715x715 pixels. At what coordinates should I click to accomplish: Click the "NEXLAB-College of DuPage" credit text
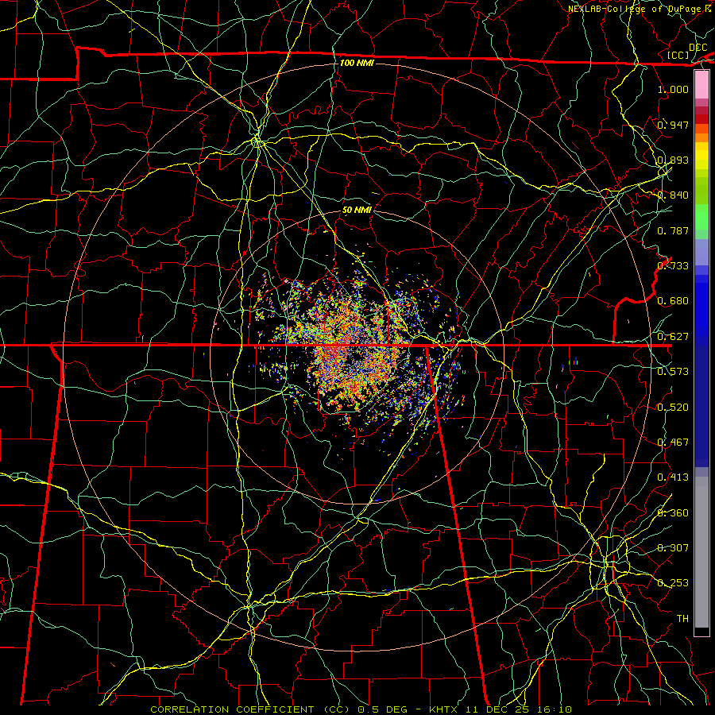coord(636,9)
